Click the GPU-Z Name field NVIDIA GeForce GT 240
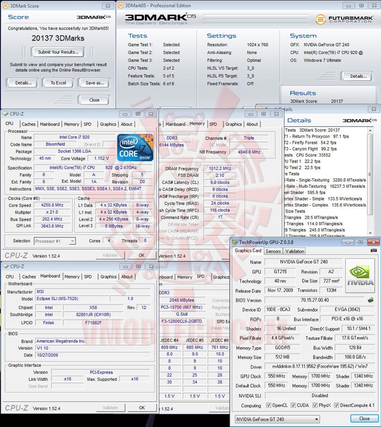 304,262
